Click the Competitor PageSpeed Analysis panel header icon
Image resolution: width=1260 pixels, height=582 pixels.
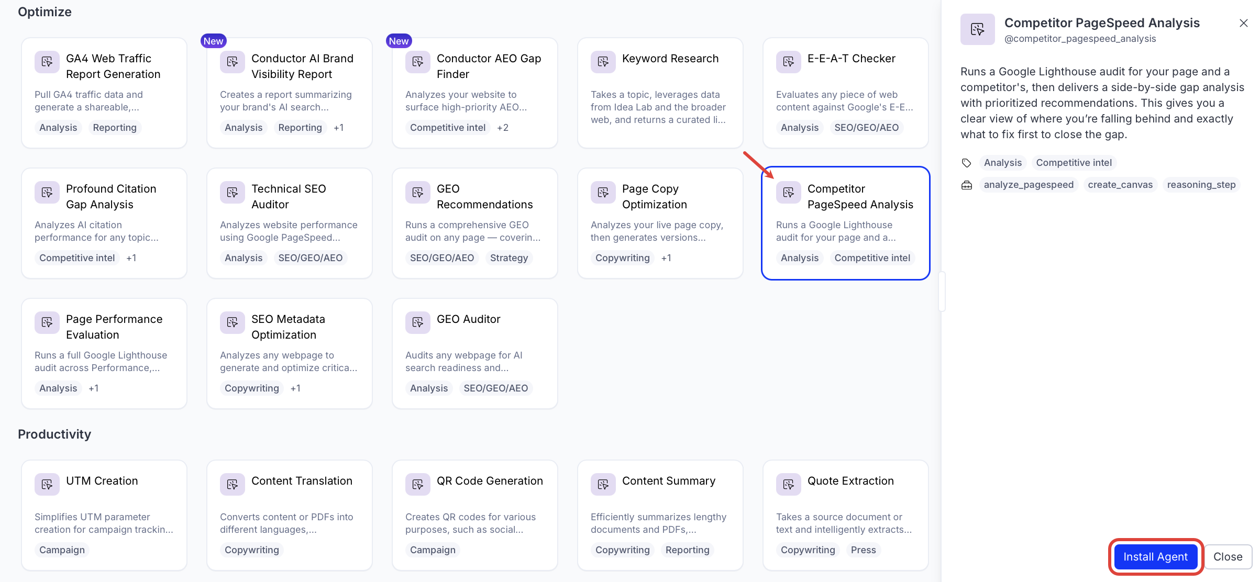pos(977,29)
